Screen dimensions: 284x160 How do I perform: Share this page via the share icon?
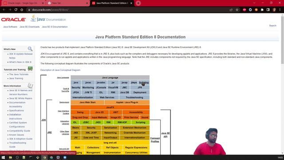[231, 10]
